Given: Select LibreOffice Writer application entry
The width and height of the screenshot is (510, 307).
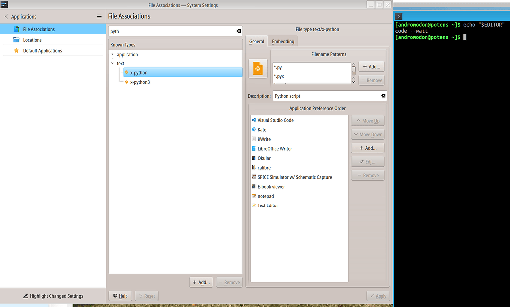Looking at the screenshot, I should coord(274,149).
